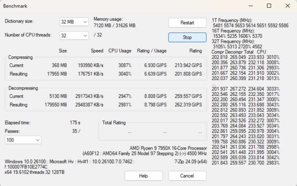Click the f:100007FB10E2774C text
Image resolution: width=297 pixels, height=186 pixels.
click(26, 167)
